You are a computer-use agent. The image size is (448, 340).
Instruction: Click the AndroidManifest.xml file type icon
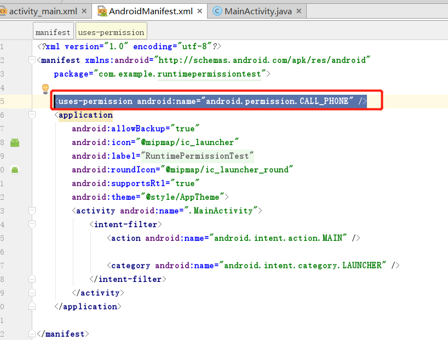click(102, 11)
